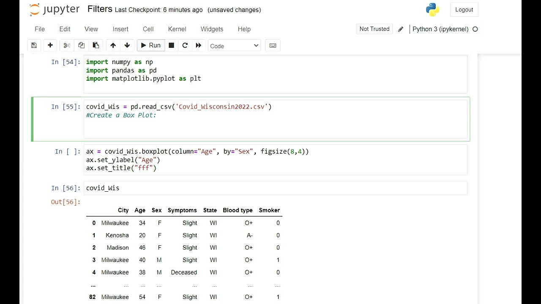Screen dimensions: 541x304
Task: Move the selected cell up
Action: click(113, 46)
